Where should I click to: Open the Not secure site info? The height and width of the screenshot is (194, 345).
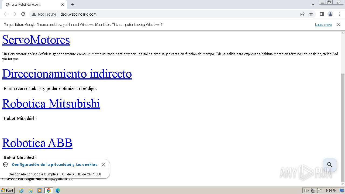(44, 14)
